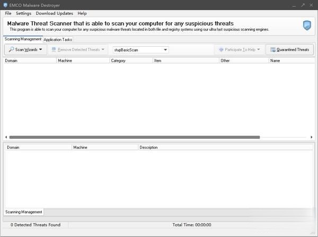Sort by Other column header
The image size is (318, 237).
(244, 61)
